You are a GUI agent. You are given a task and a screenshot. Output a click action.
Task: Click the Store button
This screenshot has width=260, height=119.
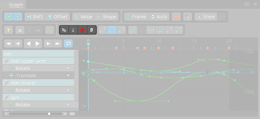(x=206, y=17)
